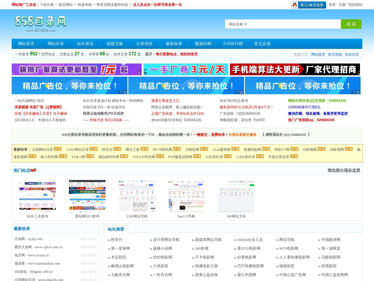
Task: Select the 数据归档 navigation item
Action: tap(203, 44)
